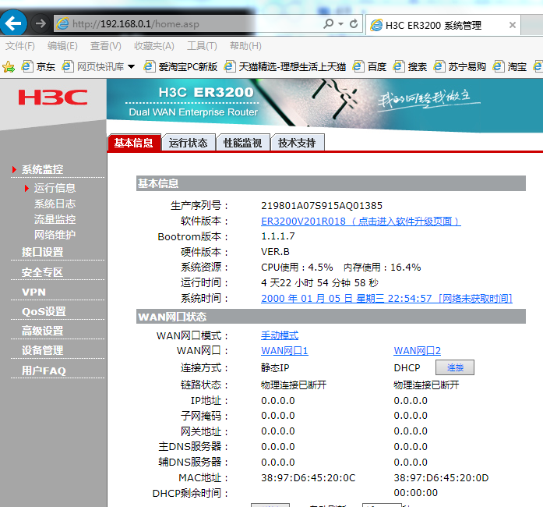Screen dimensions: 543x507
Task: Expand the VPN sidebar section
Action: point(33,292)
